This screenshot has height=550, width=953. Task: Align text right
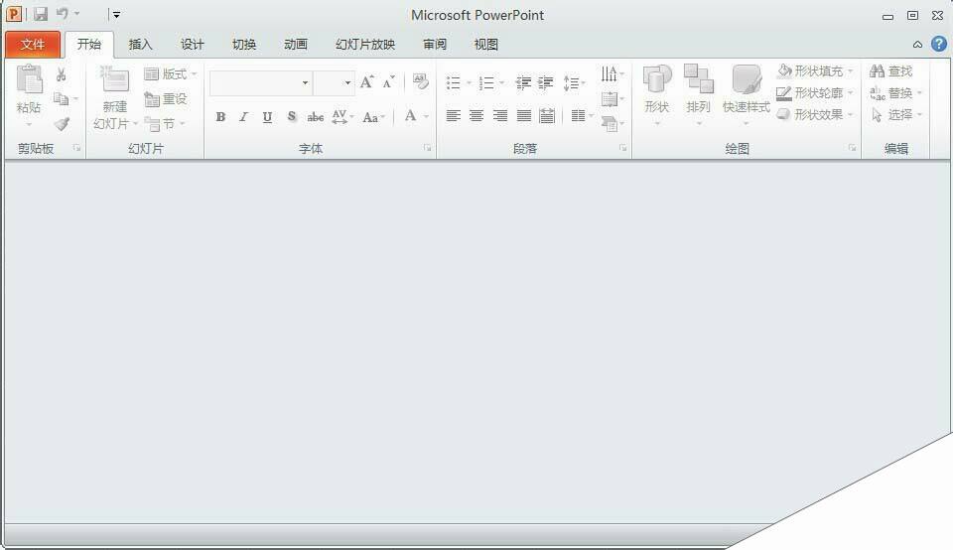[500, 115]
